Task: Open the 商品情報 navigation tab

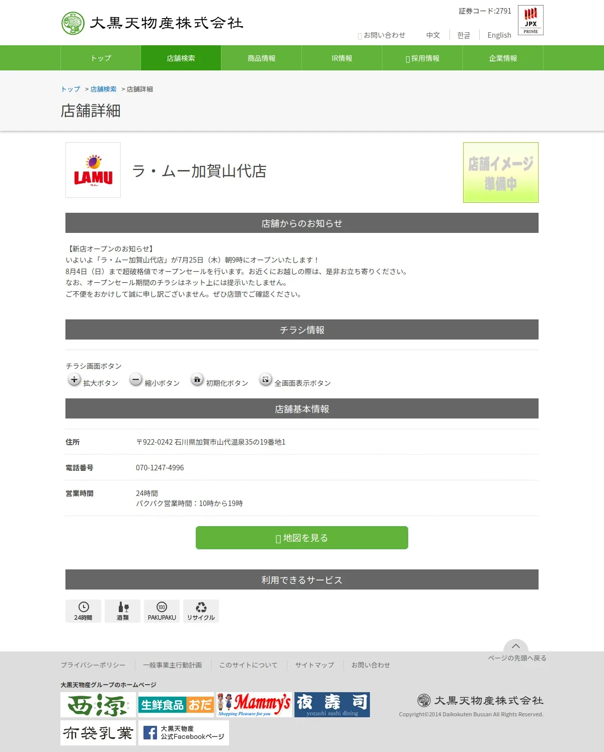Action: (262, 58)
